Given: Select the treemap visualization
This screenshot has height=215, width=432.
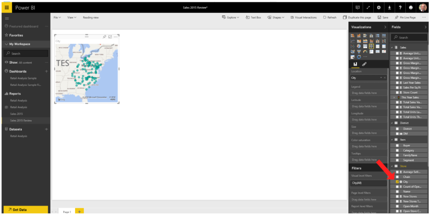Looking at the screenshot, I should tap(365, 46).
